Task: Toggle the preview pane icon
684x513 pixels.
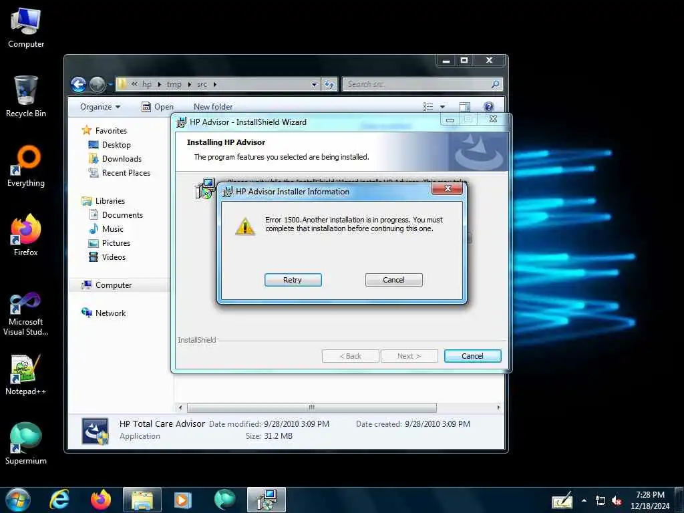Action: pos(465,107)
